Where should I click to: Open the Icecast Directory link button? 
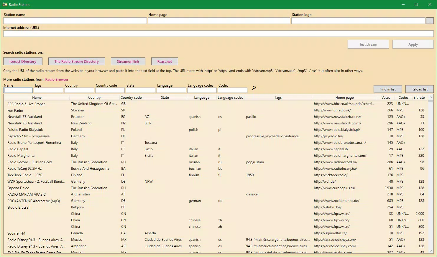point(23,61)
